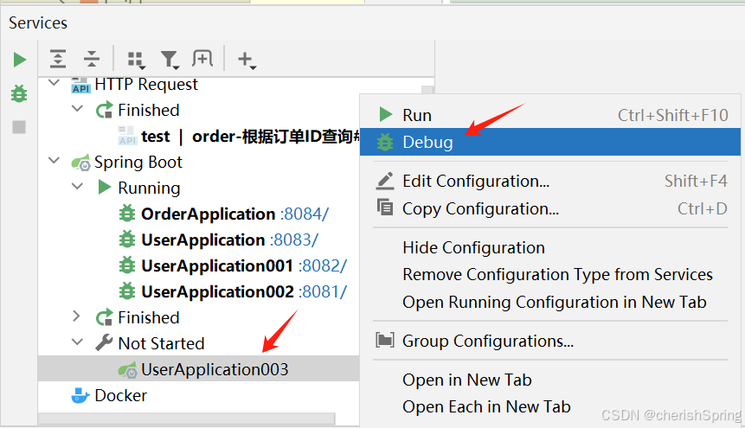
Task: Click the Open in New Tab toolbar icon
Action: (x=202, y=59)
